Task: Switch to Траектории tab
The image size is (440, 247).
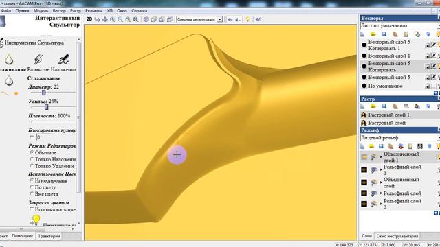Action: (x=49, y=236)
